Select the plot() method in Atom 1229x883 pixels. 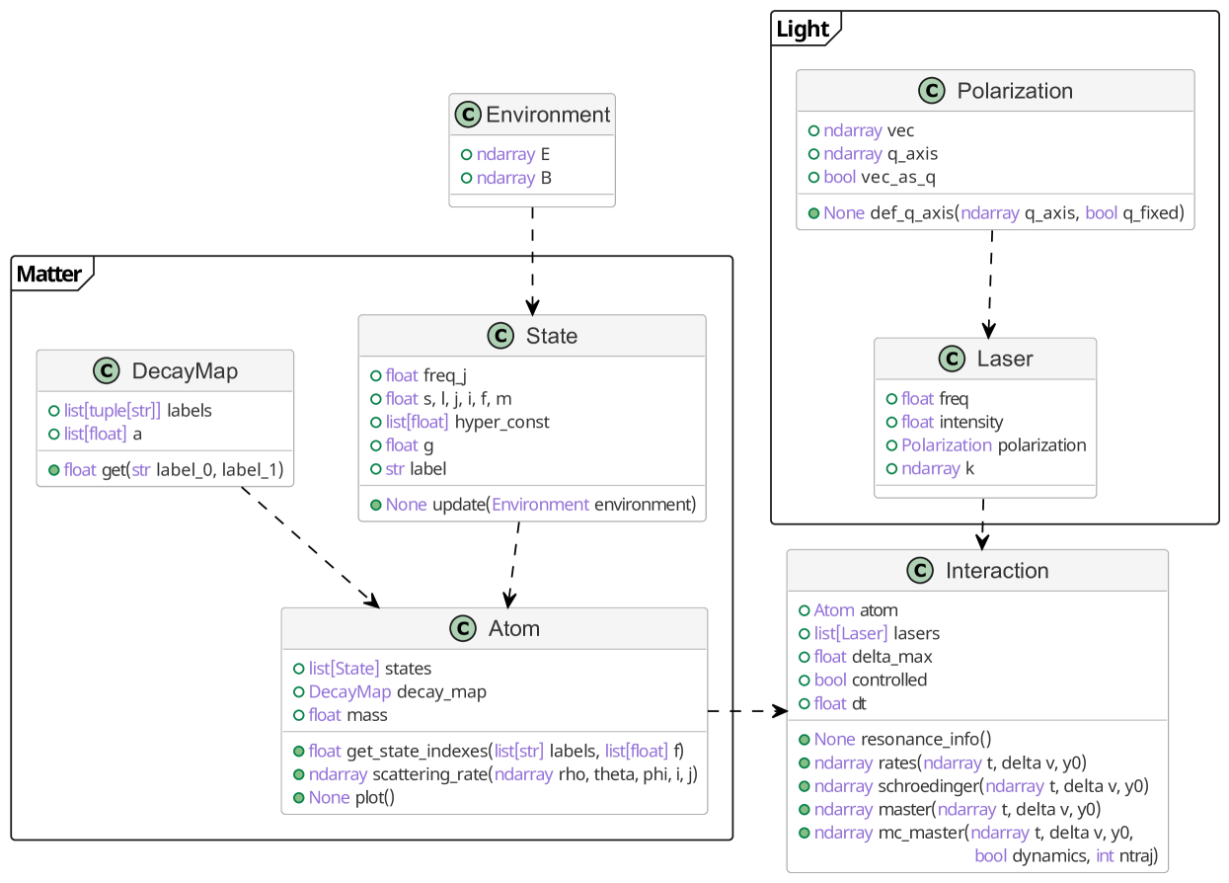[x=374, y=797]
